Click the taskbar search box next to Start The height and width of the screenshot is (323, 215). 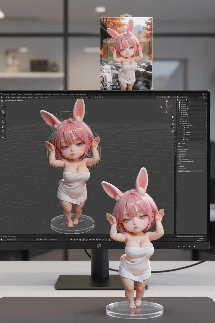10,240
